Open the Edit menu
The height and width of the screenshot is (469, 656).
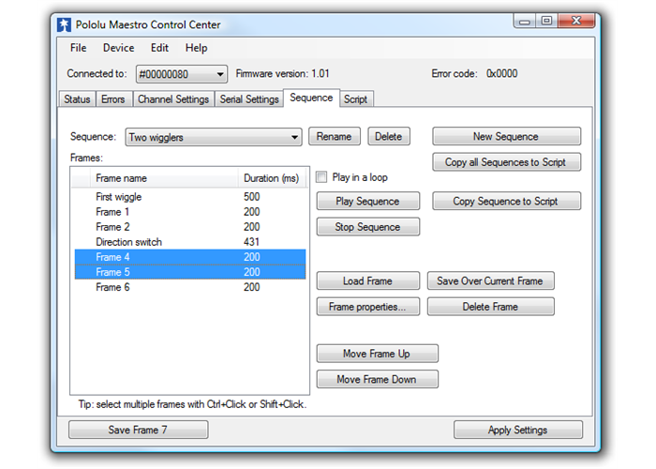[x=159, y=48]
